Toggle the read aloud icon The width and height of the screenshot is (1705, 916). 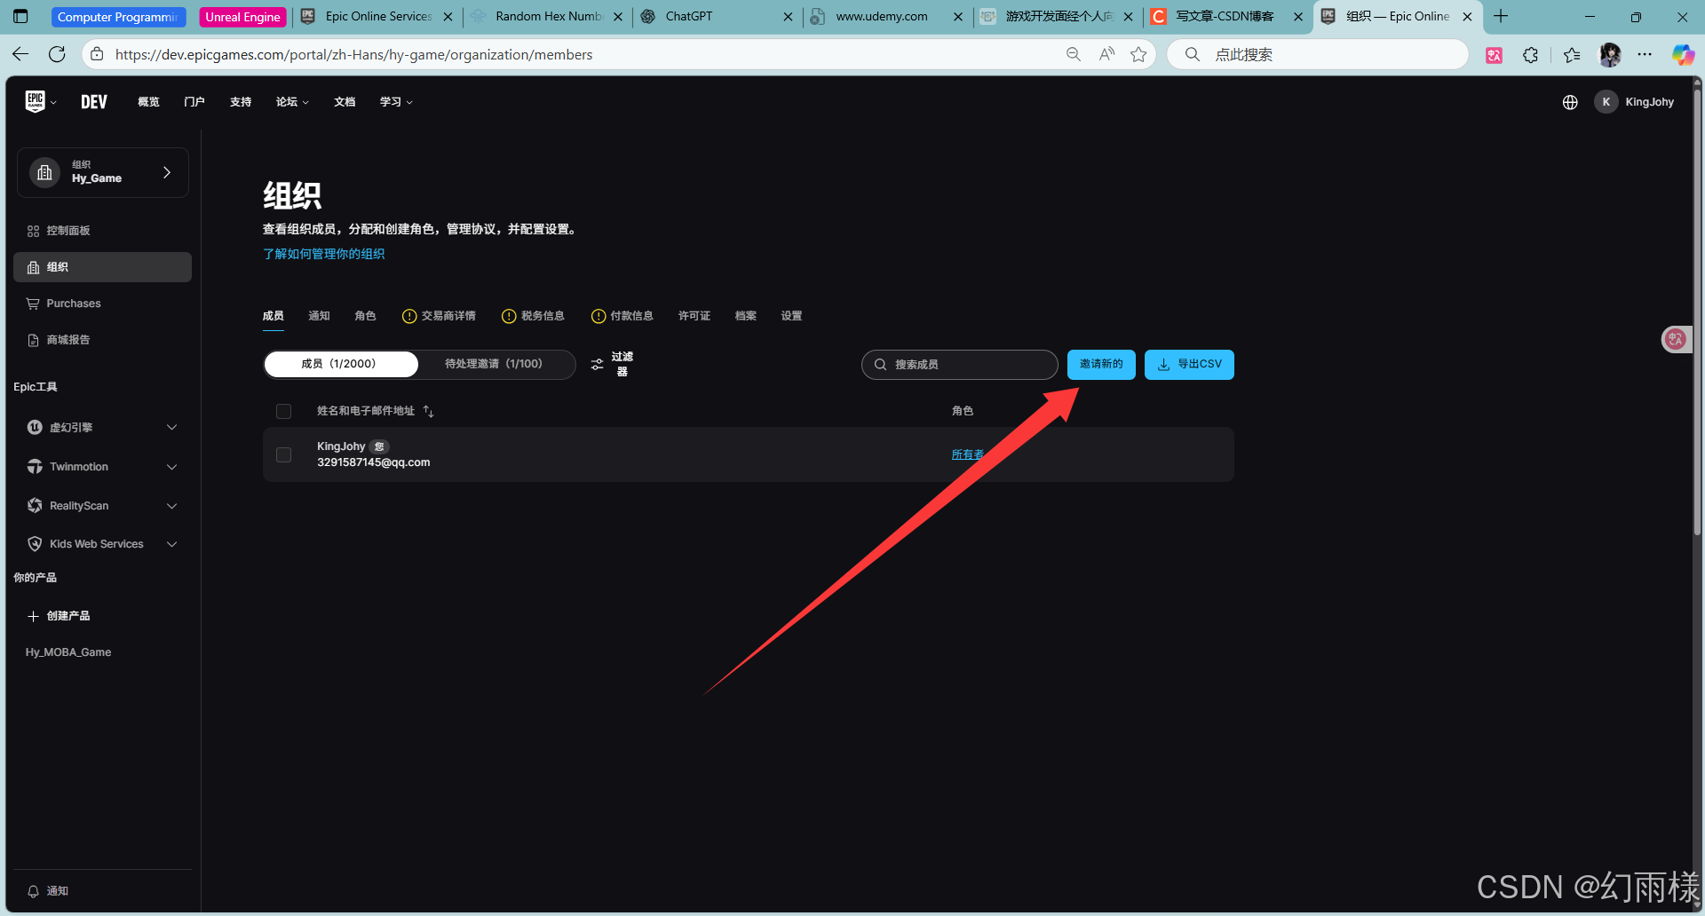pos(1106,54)
